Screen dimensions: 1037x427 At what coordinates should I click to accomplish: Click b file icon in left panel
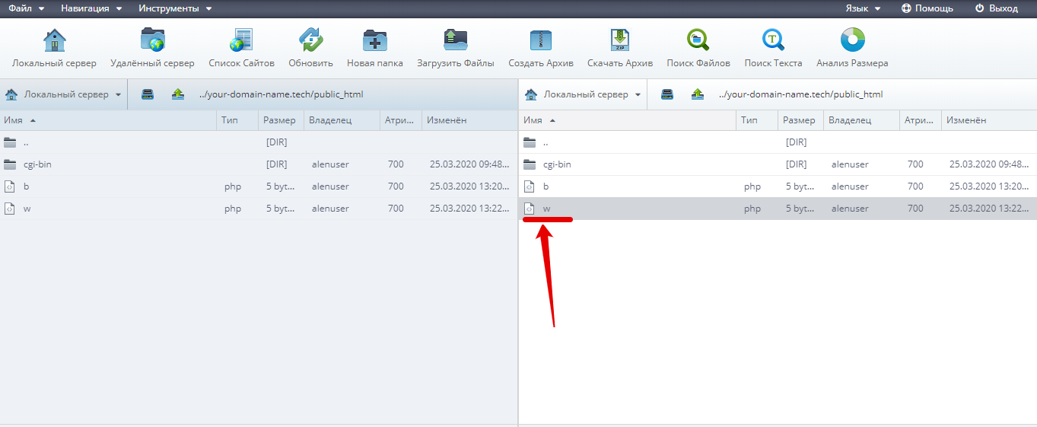click(x=10, y=186)
